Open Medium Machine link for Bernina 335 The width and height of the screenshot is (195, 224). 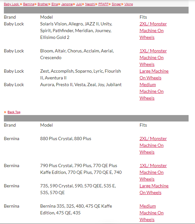147,206
